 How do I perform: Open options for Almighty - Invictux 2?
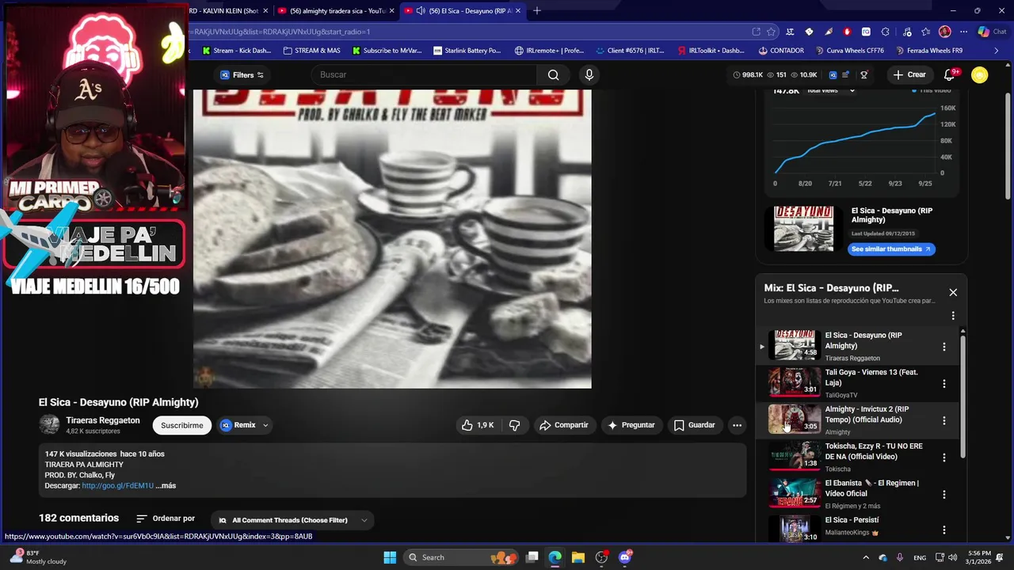(943, 420)
